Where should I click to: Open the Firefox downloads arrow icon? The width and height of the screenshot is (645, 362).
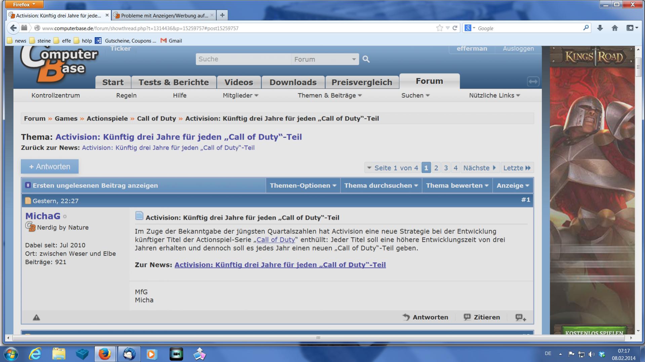[600, 28]
